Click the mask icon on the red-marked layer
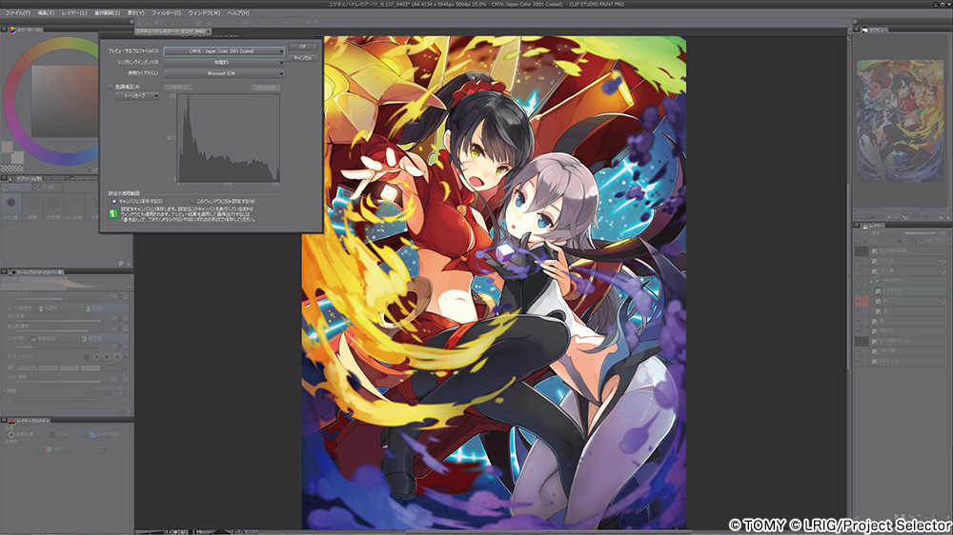This screenshot has width=953, height=535. pos(943,301)
